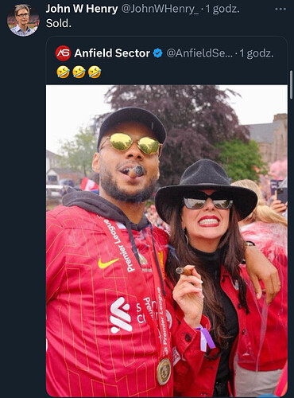Click the Sold. tweet text

59,23
